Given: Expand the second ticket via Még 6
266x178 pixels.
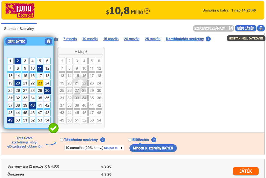Looking at the screenshot, I should [81, 52].
